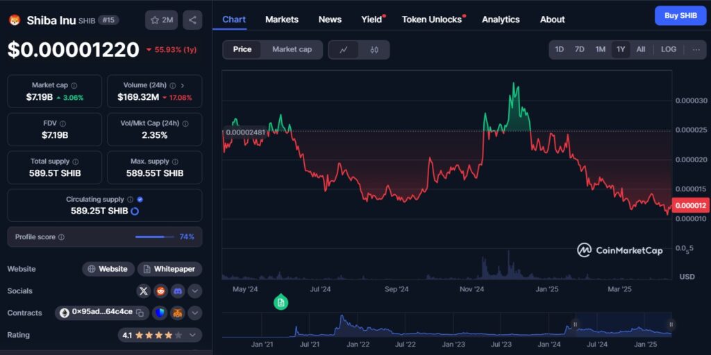The height and width of the screenshot is (355, 711).
Task: Open the News tab
Action: (330, 19)
